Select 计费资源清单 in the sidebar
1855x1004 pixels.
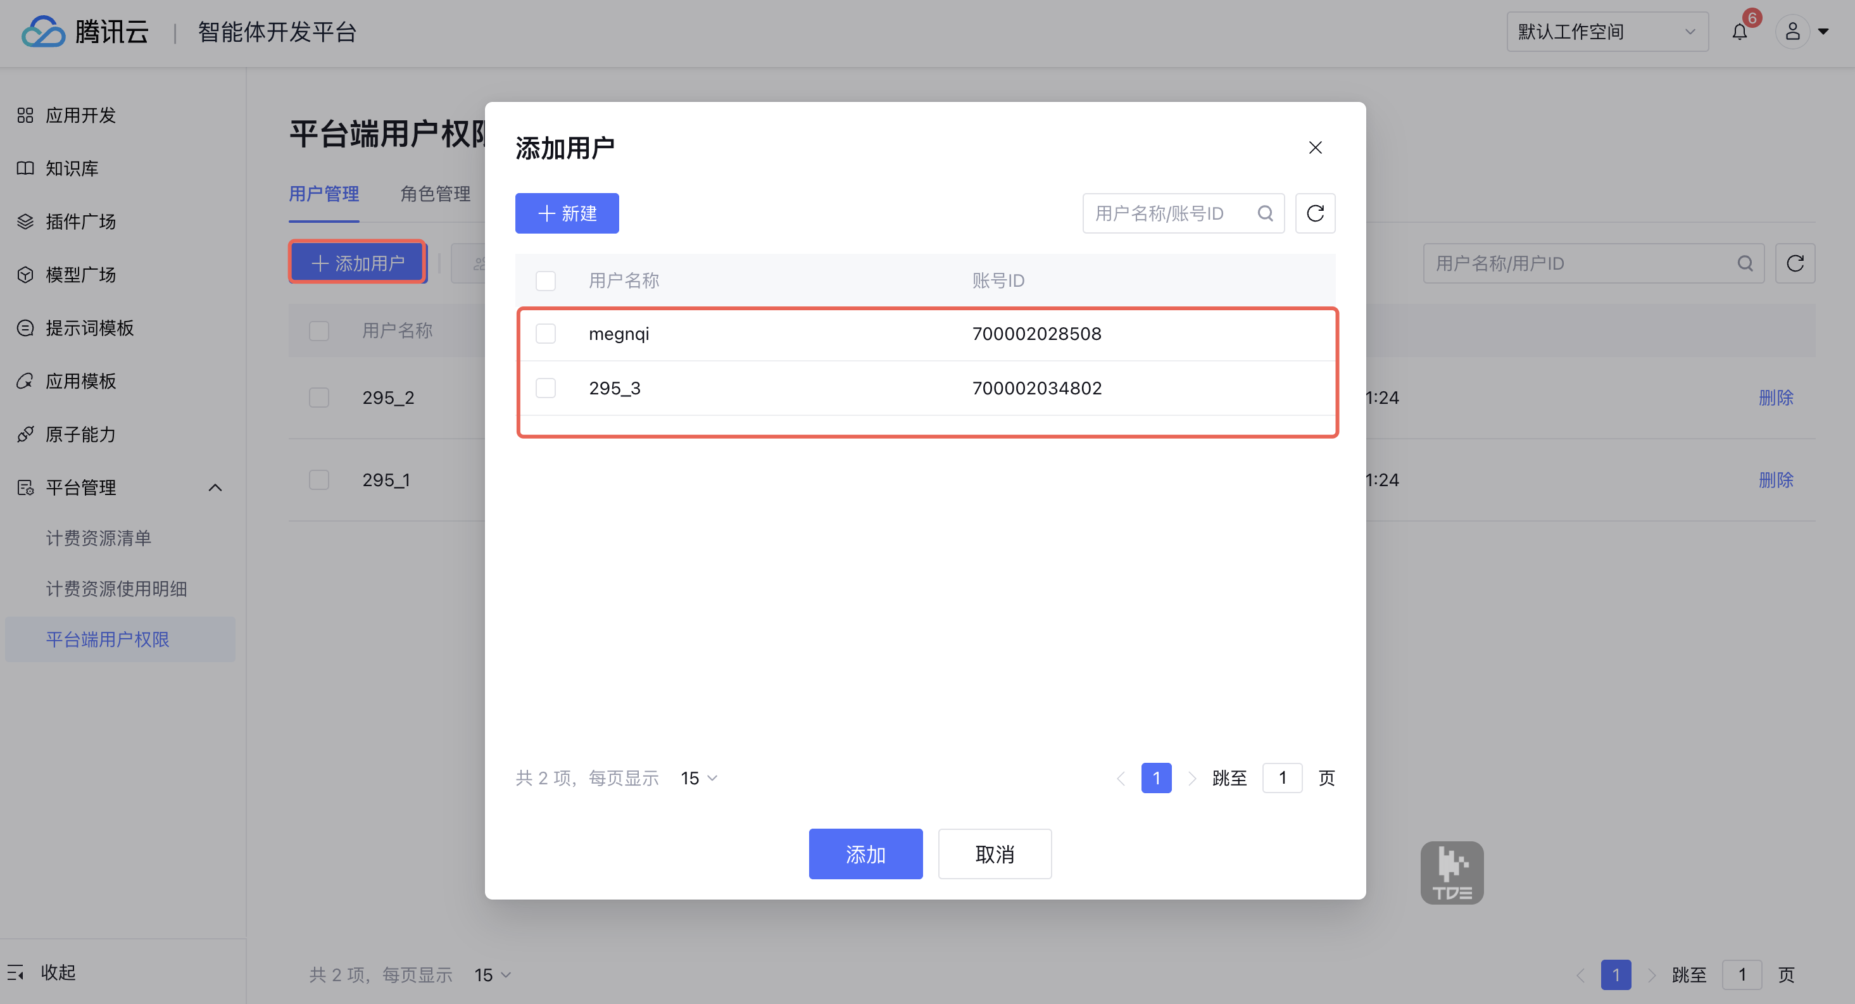point(99,538)
